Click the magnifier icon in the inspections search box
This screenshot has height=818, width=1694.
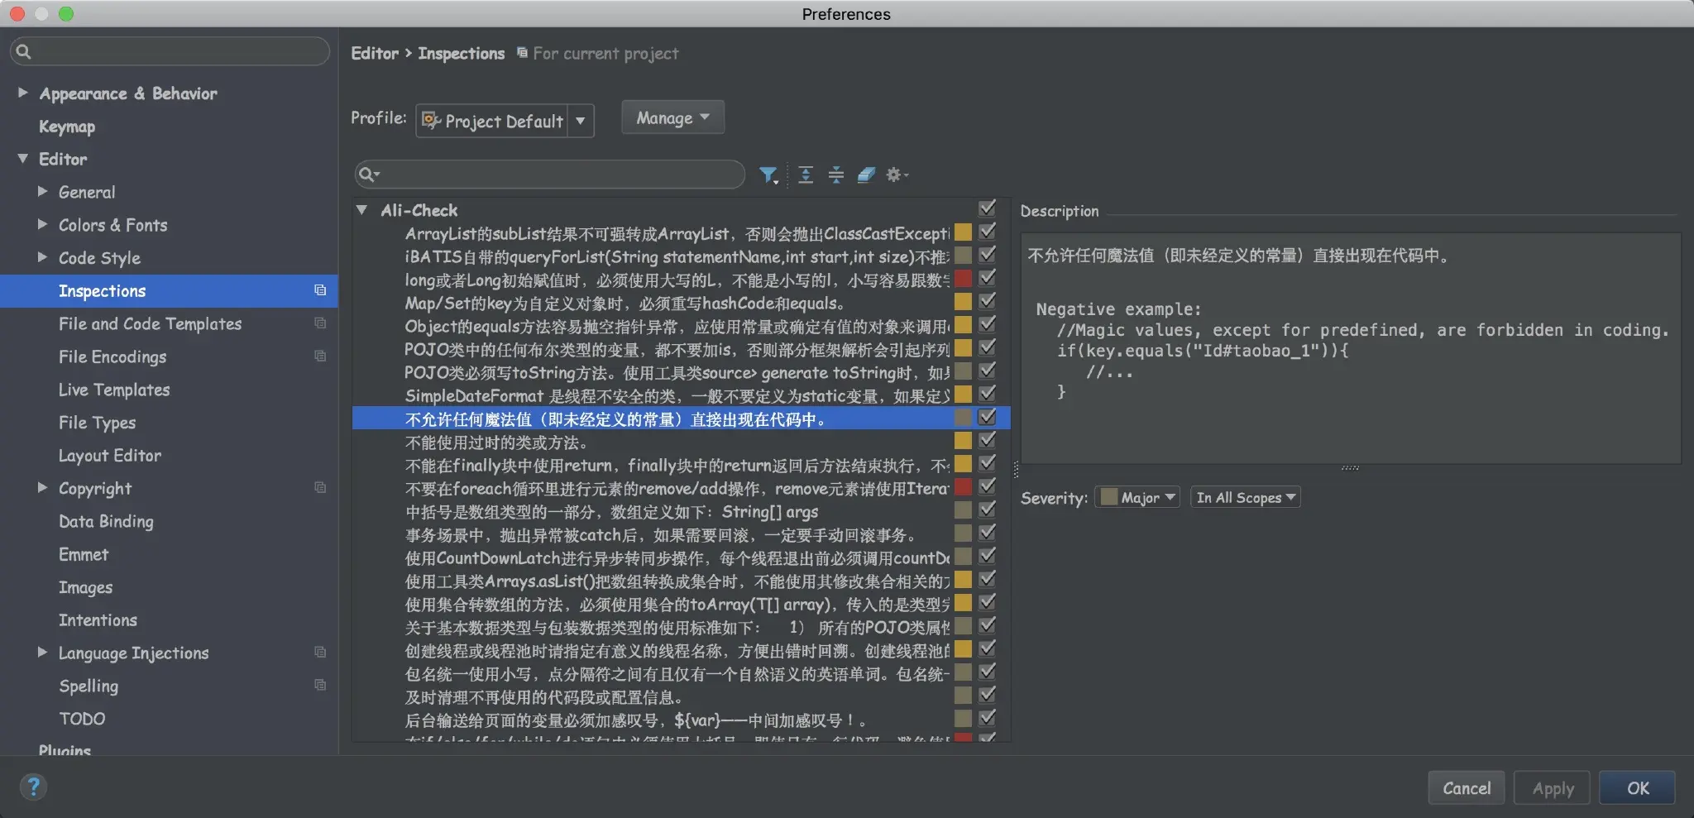369,175
